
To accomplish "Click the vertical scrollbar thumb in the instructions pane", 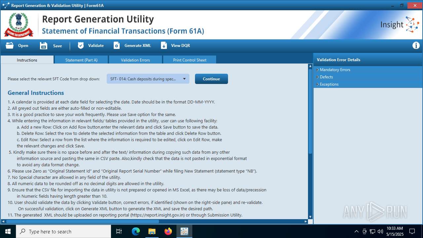I will (x=310, y=111).
